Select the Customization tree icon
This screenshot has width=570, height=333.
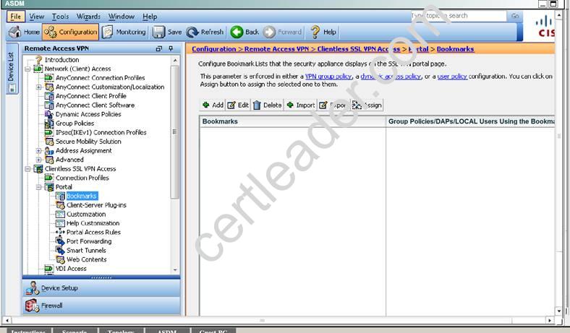[x=60, y=214]
